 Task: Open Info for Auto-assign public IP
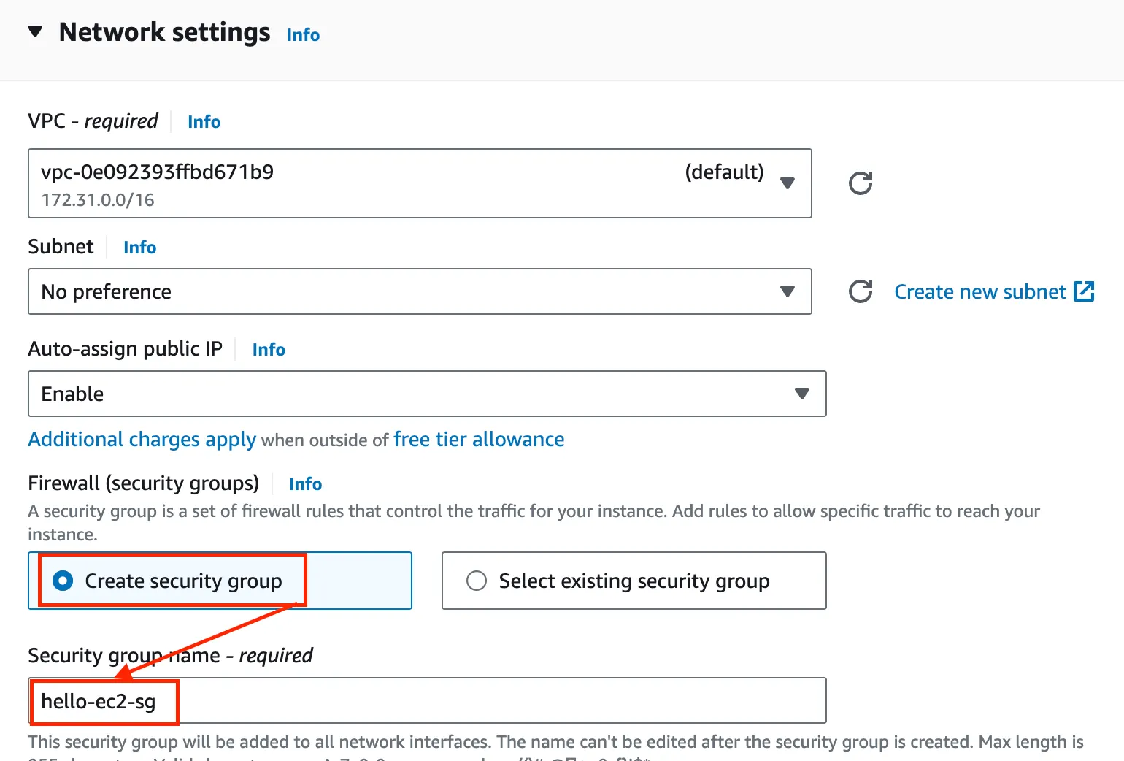pyautogui.click(x=269, y=350)
